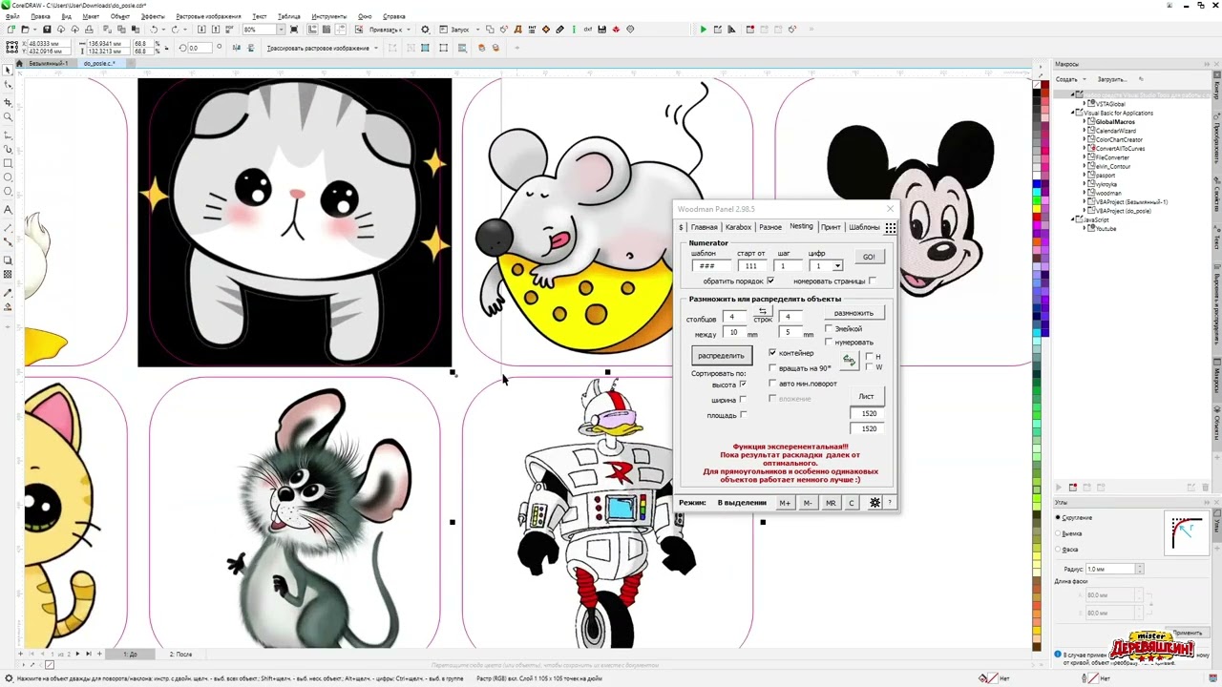
Task: Open the 'Инструменты' menu
Action: [x=329, y=16]
